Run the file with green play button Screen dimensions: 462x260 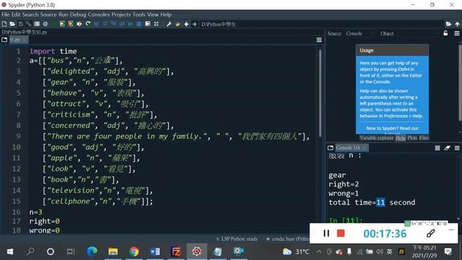click(53, 24)
